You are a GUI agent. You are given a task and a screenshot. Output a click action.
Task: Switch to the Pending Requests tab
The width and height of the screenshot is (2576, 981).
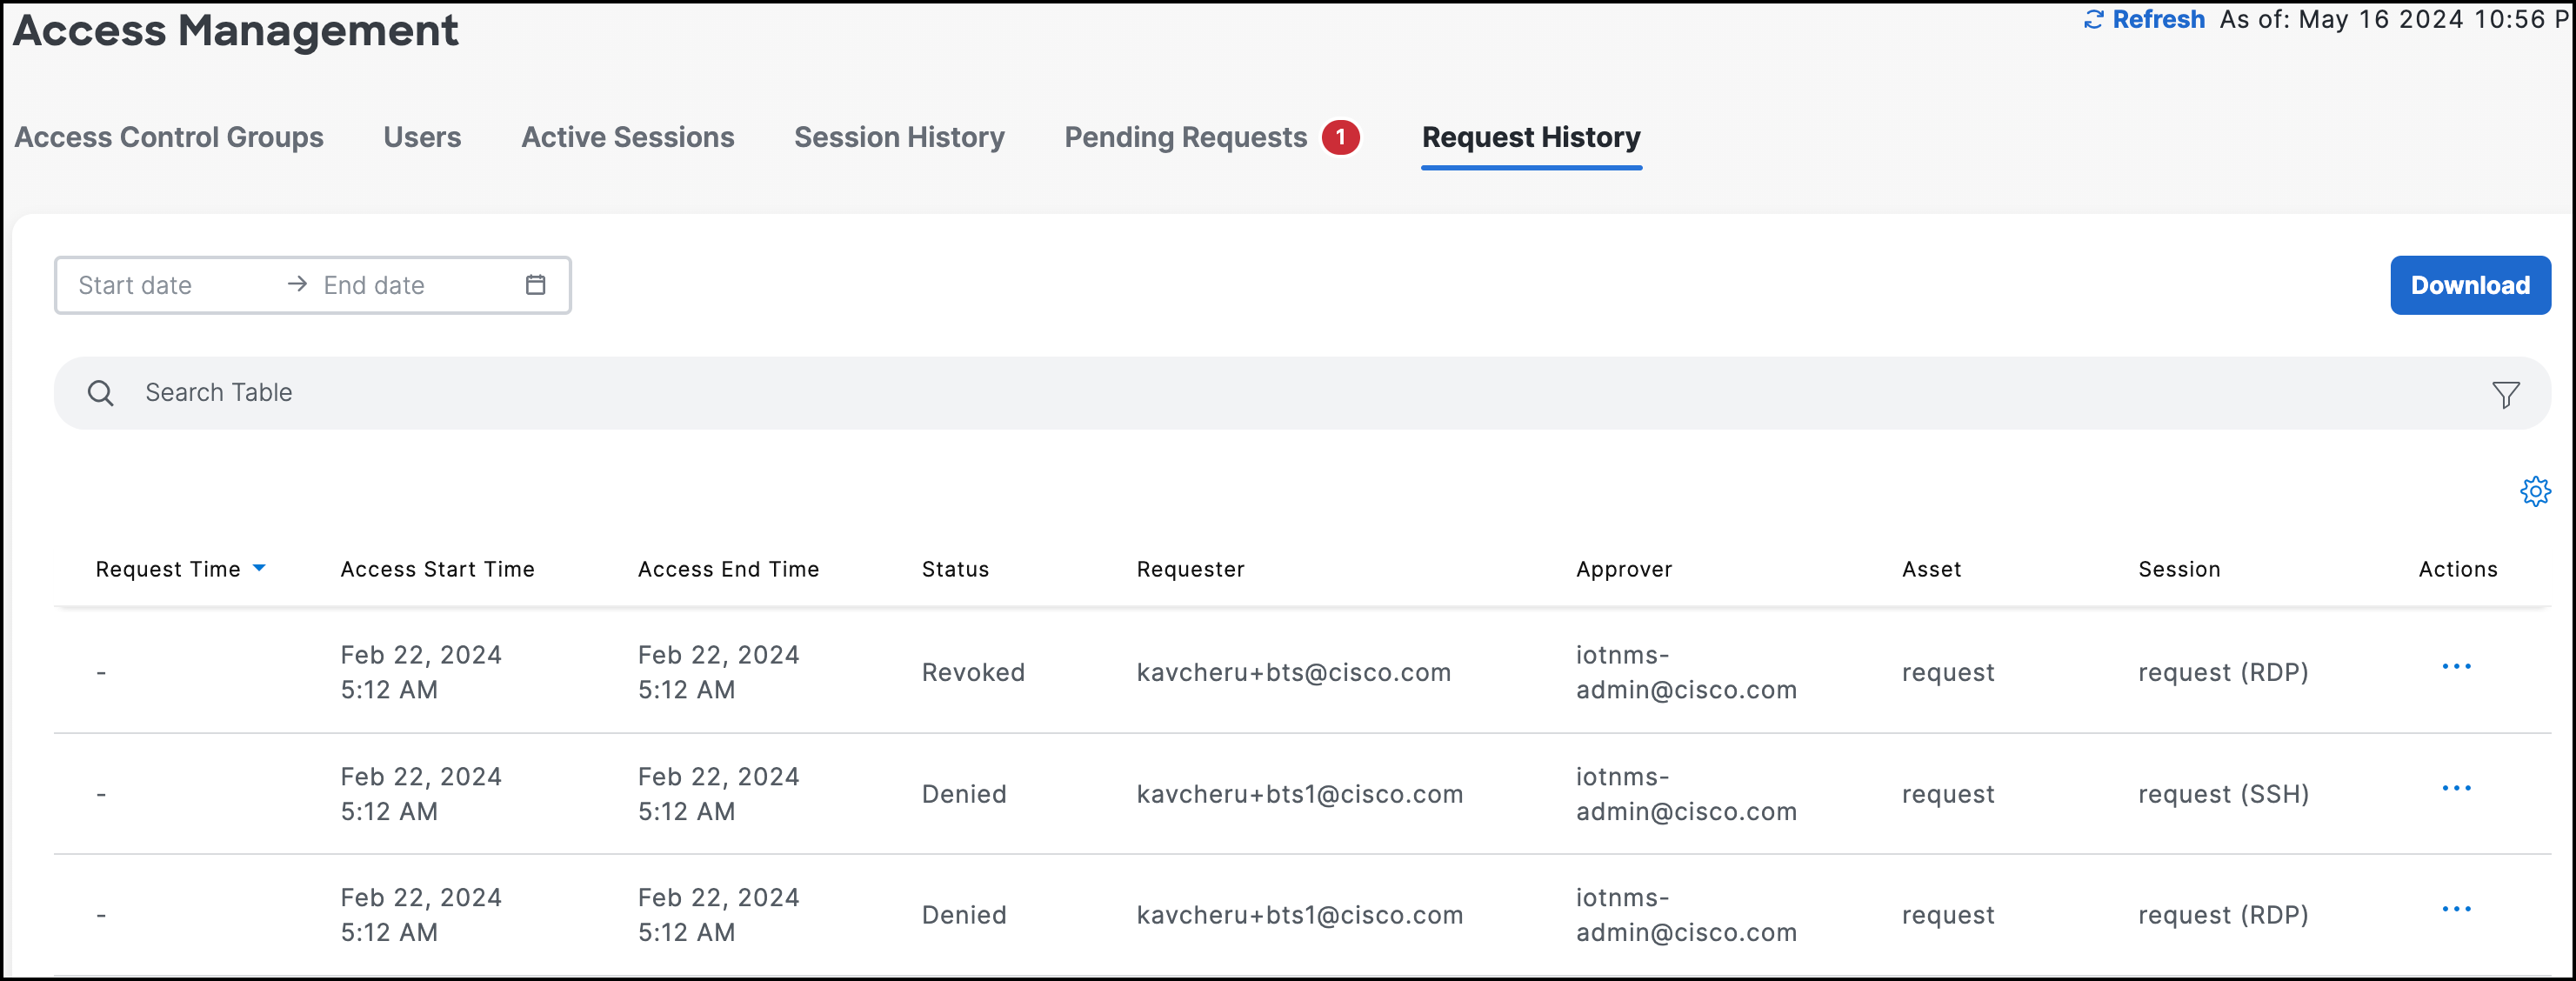(1185, 137)
